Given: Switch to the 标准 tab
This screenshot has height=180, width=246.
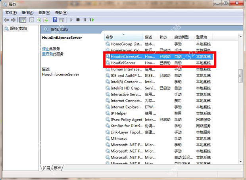Looking at the screenshot, I should (57, 168).
